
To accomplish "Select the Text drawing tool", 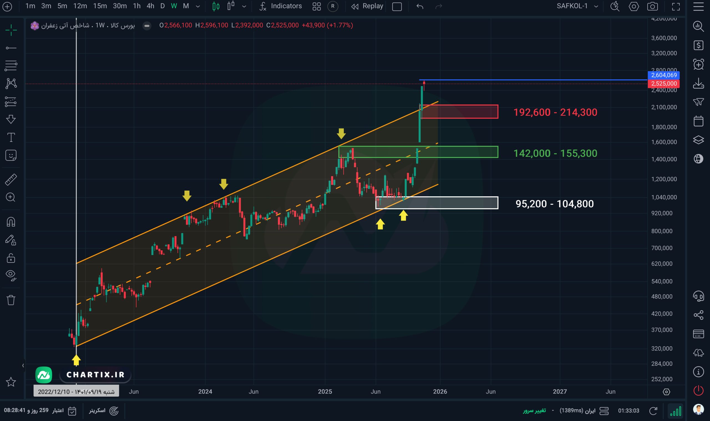I will coord(11,138).
